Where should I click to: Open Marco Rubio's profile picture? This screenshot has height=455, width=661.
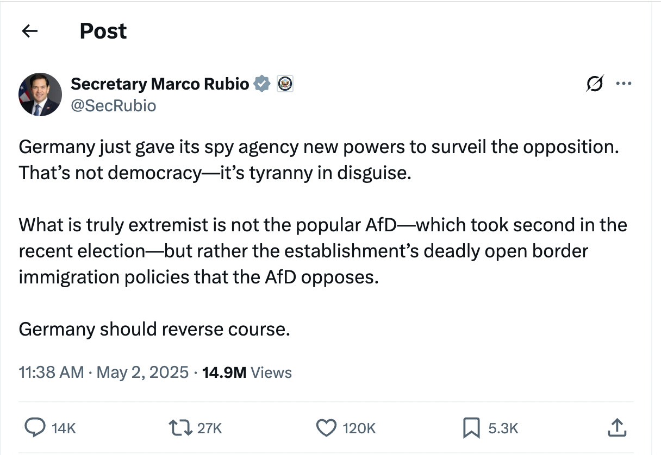pos(40,94)
